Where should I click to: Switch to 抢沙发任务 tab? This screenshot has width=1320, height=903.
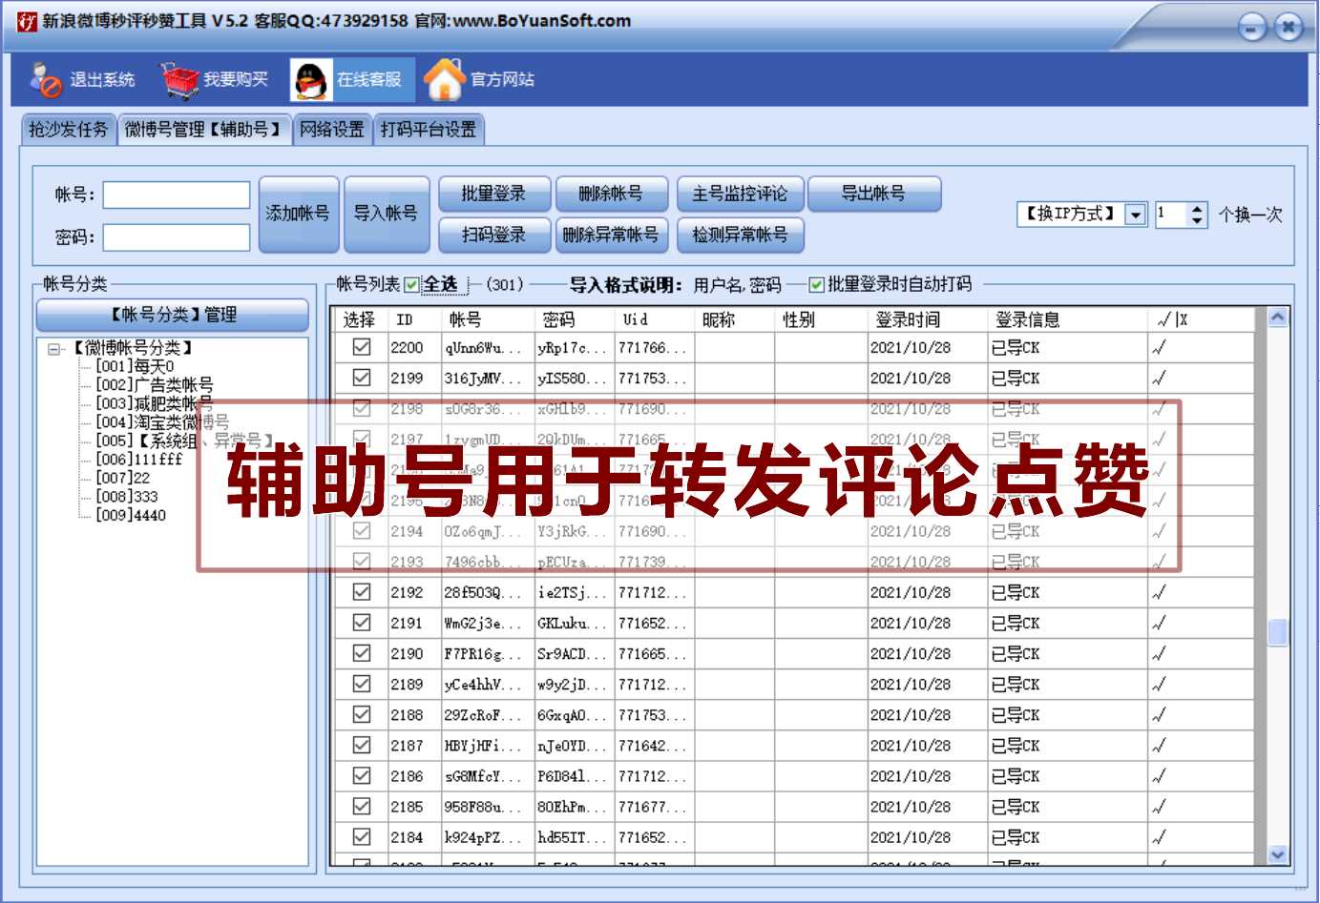[x=69, y=130]
